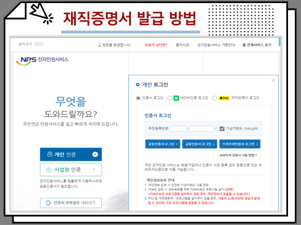Click the lock icon on 개인 인증
The width and height of the screenshot is (301, 225).
50,154
